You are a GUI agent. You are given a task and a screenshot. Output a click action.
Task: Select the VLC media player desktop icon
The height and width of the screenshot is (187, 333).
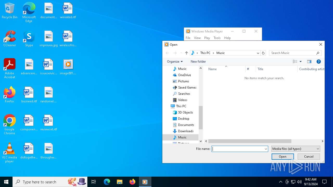pyautogui.click(x=10, y=153)
